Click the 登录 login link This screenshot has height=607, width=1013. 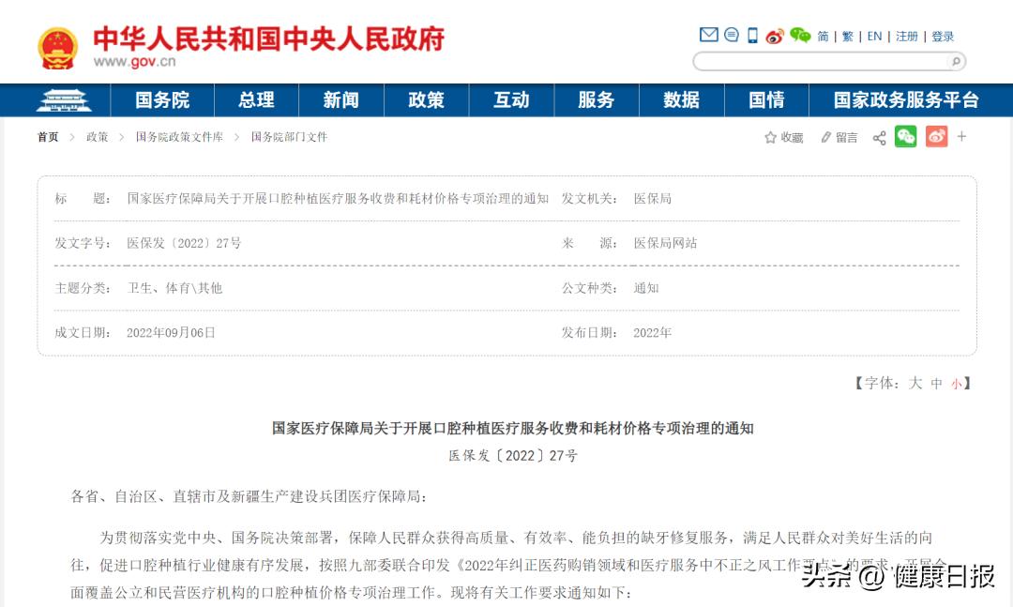(942, 36)
